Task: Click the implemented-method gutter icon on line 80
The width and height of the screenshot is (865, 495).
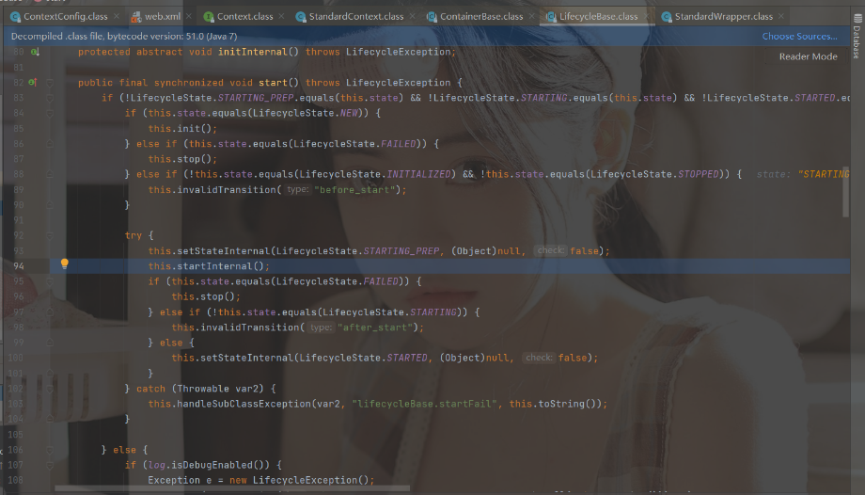Action: [35, 52]
